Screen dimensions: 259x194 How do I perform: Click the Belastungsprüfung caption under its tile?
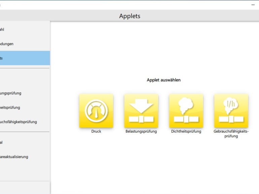(141, 132)
